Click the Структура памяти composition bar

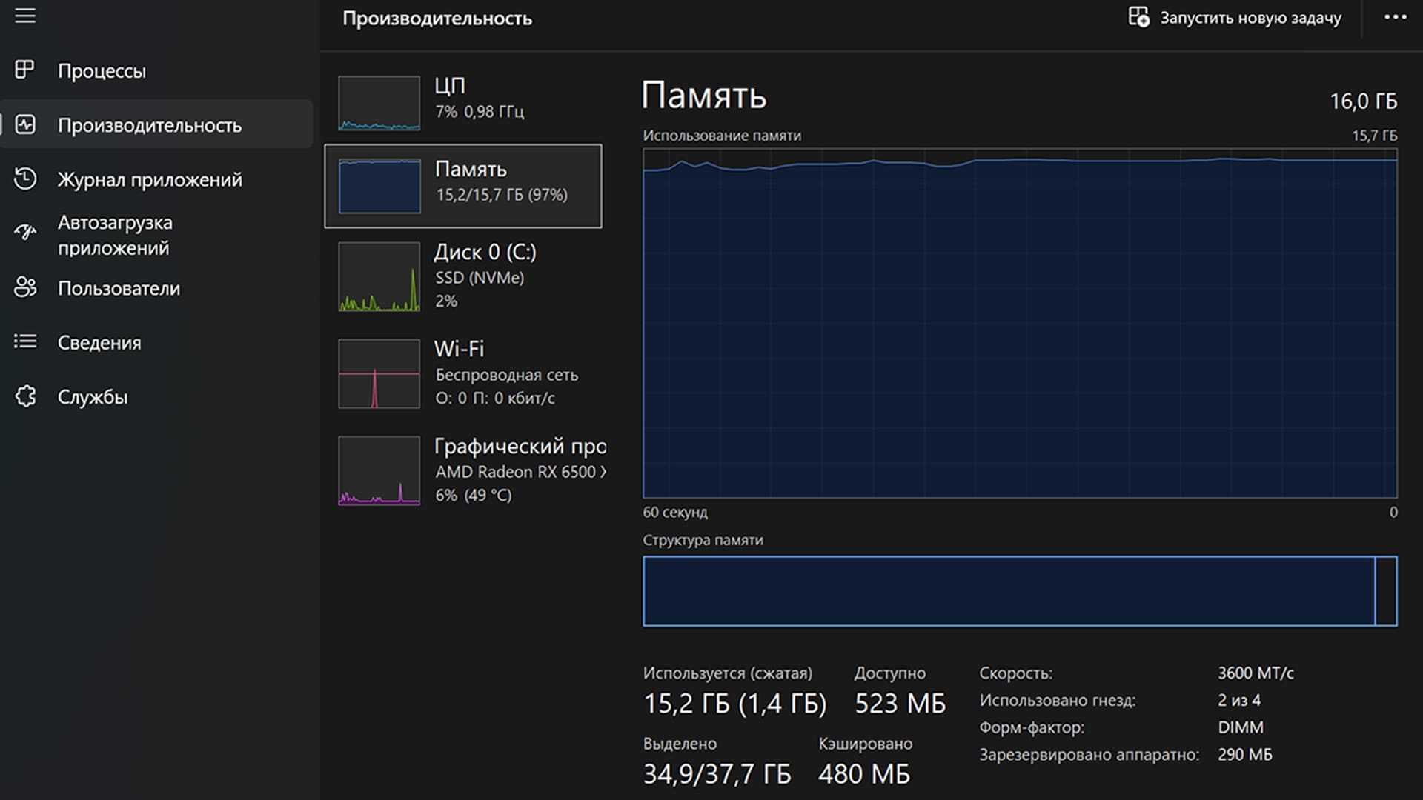[1020, 591]
